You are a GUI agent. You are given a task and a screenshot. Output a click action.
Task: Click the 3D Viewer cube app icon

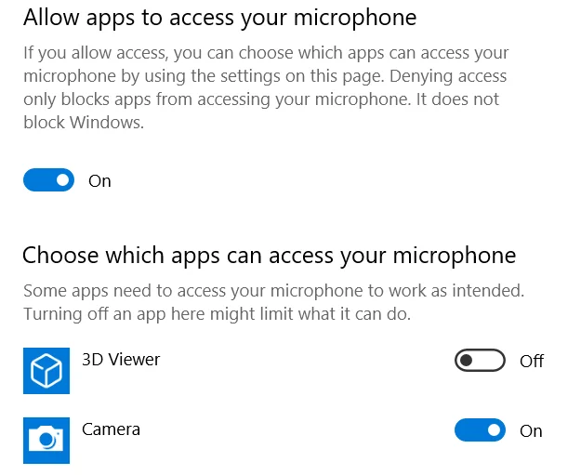46,371
